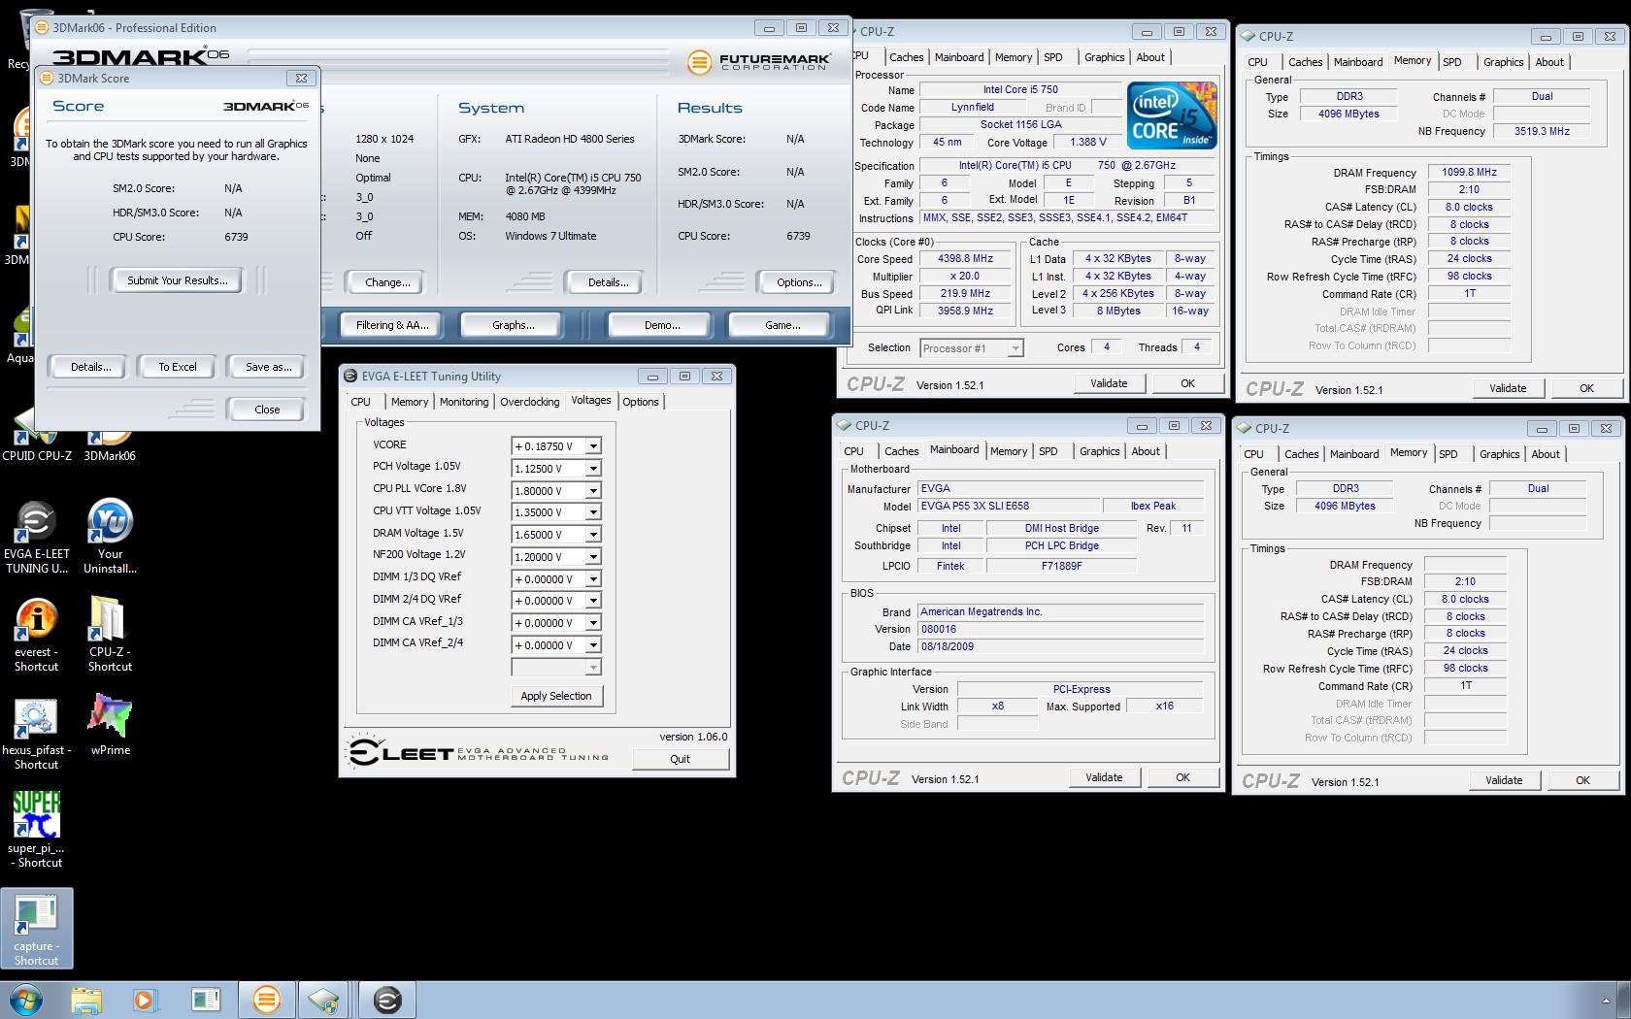Viewport: 1631px width, 1019px height.
Task: Click Quit button in E-LEET
Action: point(680,759)
